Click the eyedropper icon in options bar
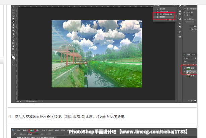The height and width of the screenshot is (138, 206). (x=15, y=134)
